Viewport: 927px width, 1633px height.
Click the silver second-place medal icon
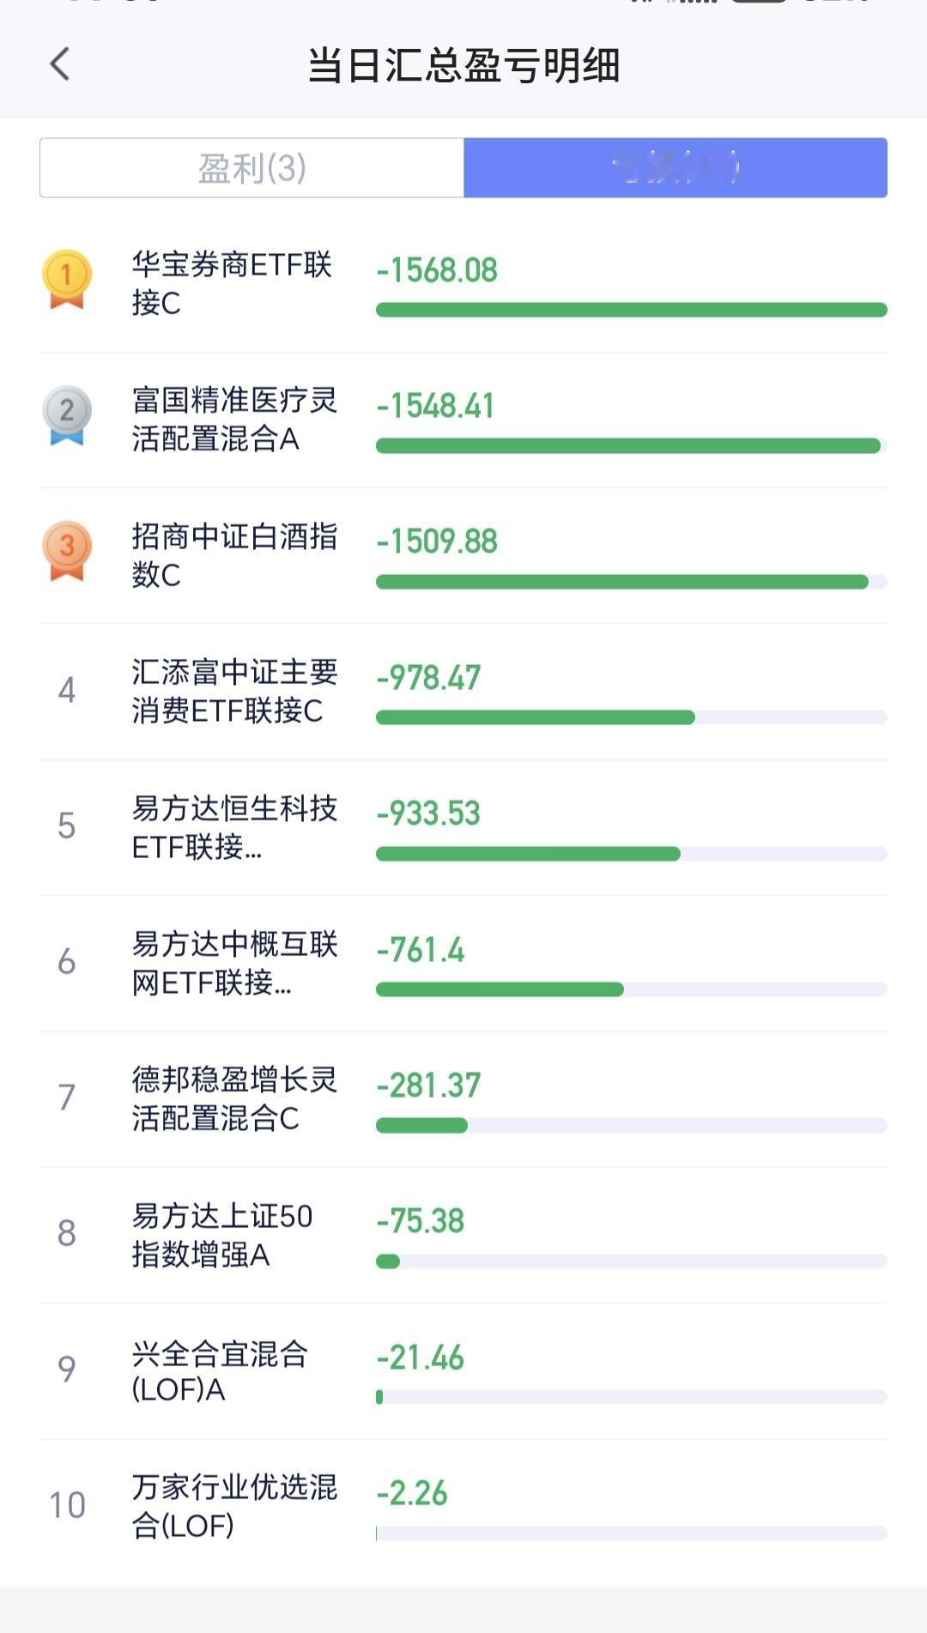tap(67, 415)
